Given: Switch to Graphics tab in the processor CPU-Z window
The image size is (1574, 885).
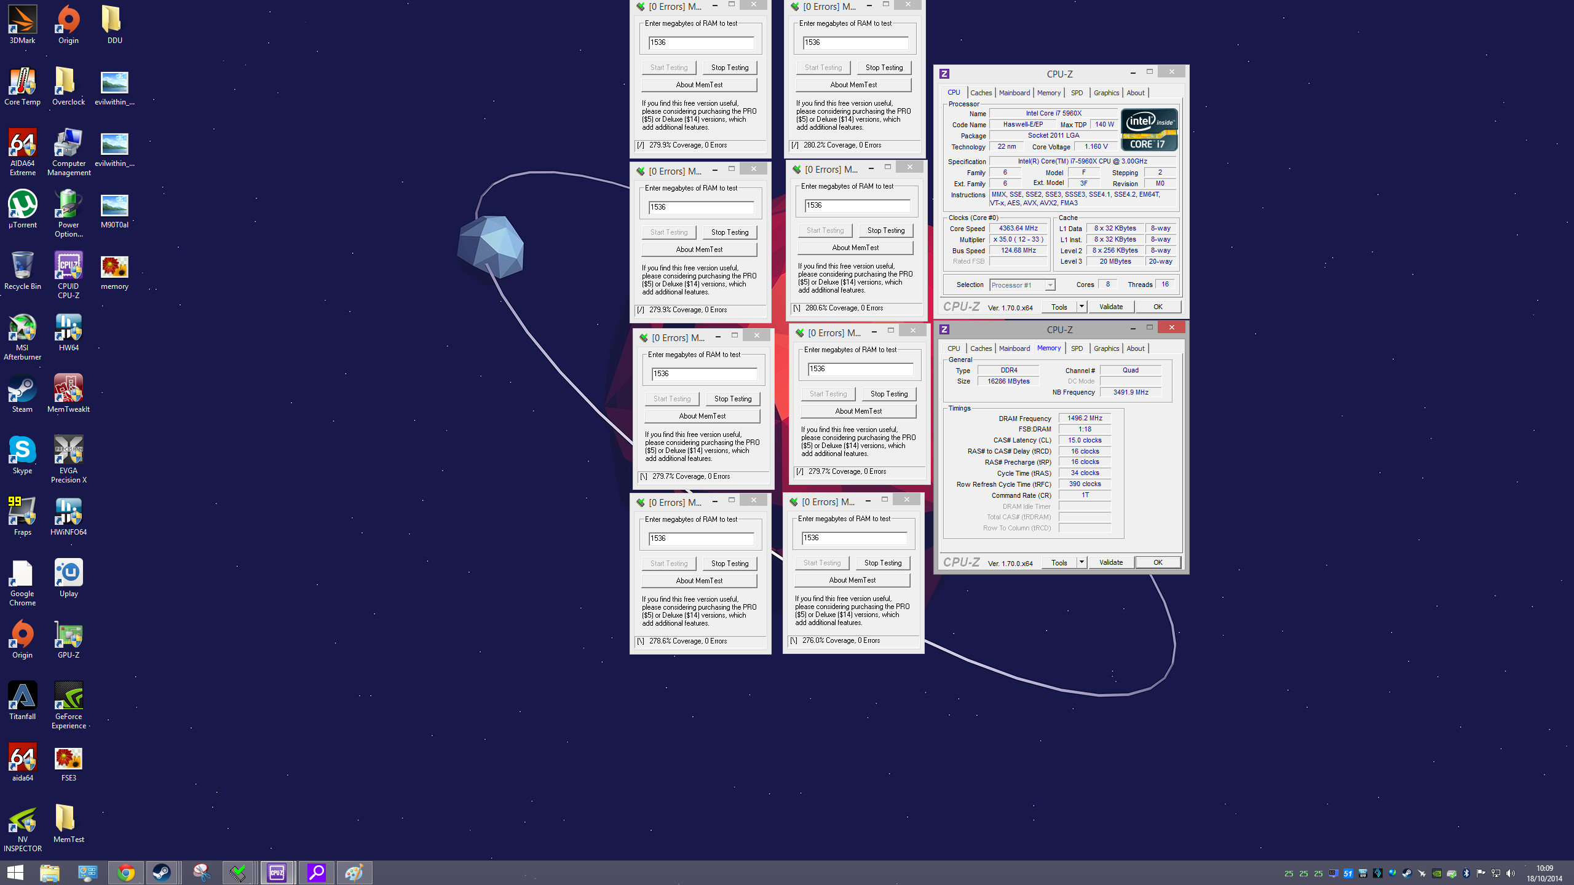Looking at the screenshot, I should coord(1106,93).
